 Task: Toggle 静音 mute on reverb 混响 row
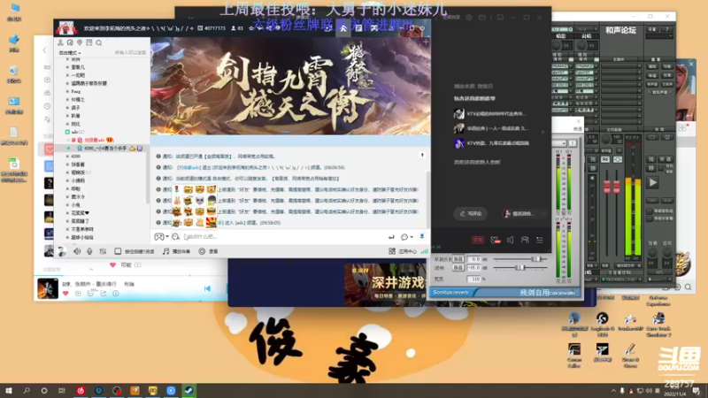click(x=458, y=268)
